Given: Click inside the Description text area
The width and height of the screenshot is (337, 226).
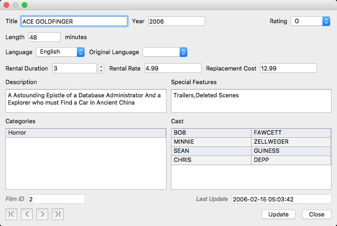Looking at the screenshot, I should point(86,100).
